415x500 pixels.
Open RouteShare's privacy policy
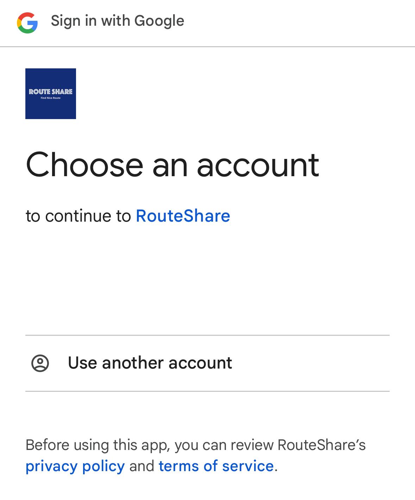(75, 466)
